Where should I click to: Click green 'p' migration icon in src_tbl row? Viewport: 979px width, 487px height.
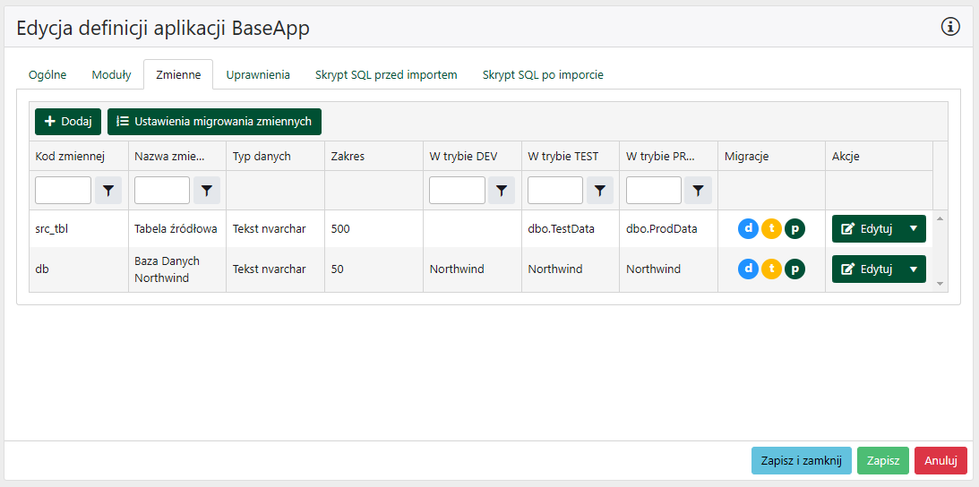tap(794, 228)
